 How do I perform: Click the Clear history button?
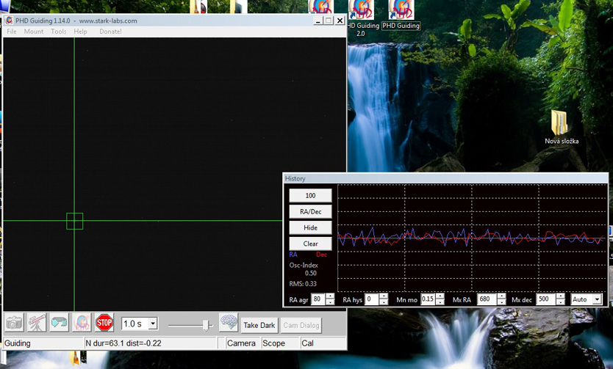pos(310,244)
